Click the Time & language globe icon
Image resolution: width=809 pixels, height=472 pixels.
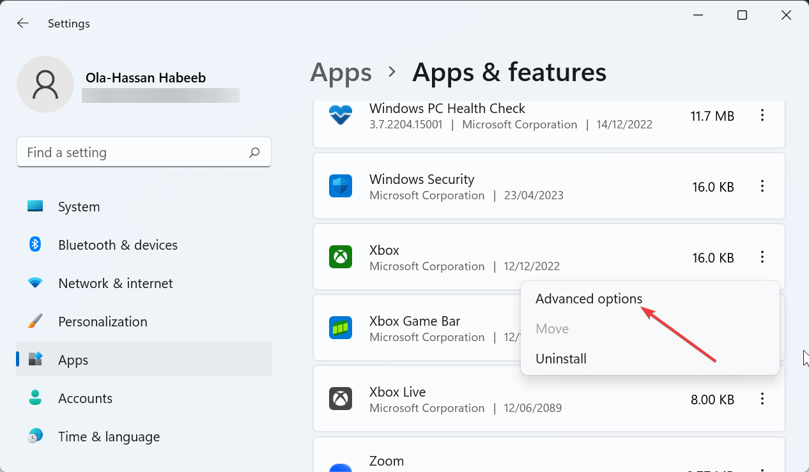tap(35, 436)
